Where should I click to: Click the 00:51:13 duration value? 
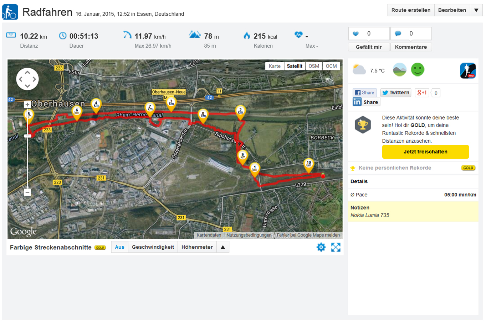(x=84, y=36)
